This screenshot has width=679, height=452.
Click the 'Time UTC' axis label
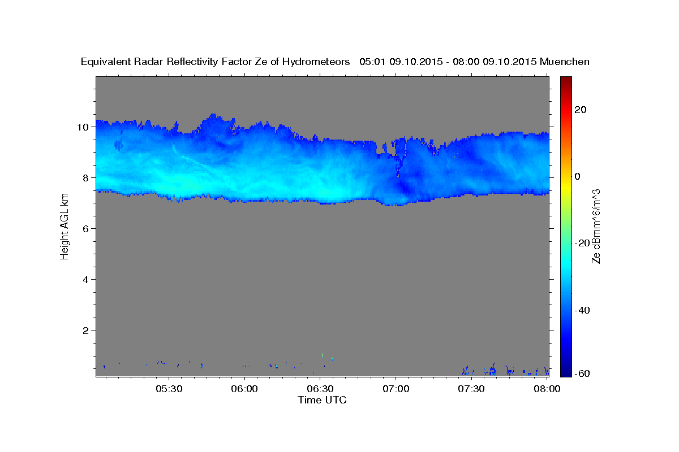click(322, 400)
